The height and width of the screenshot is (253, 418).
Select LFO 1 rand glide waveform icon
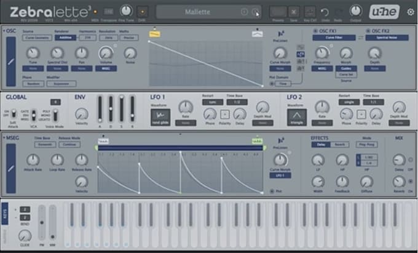coord(160,117)
